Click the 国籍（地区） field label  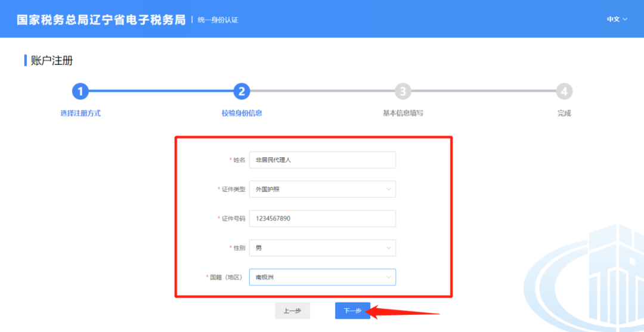pyautogui.click(x=228, y=277)
